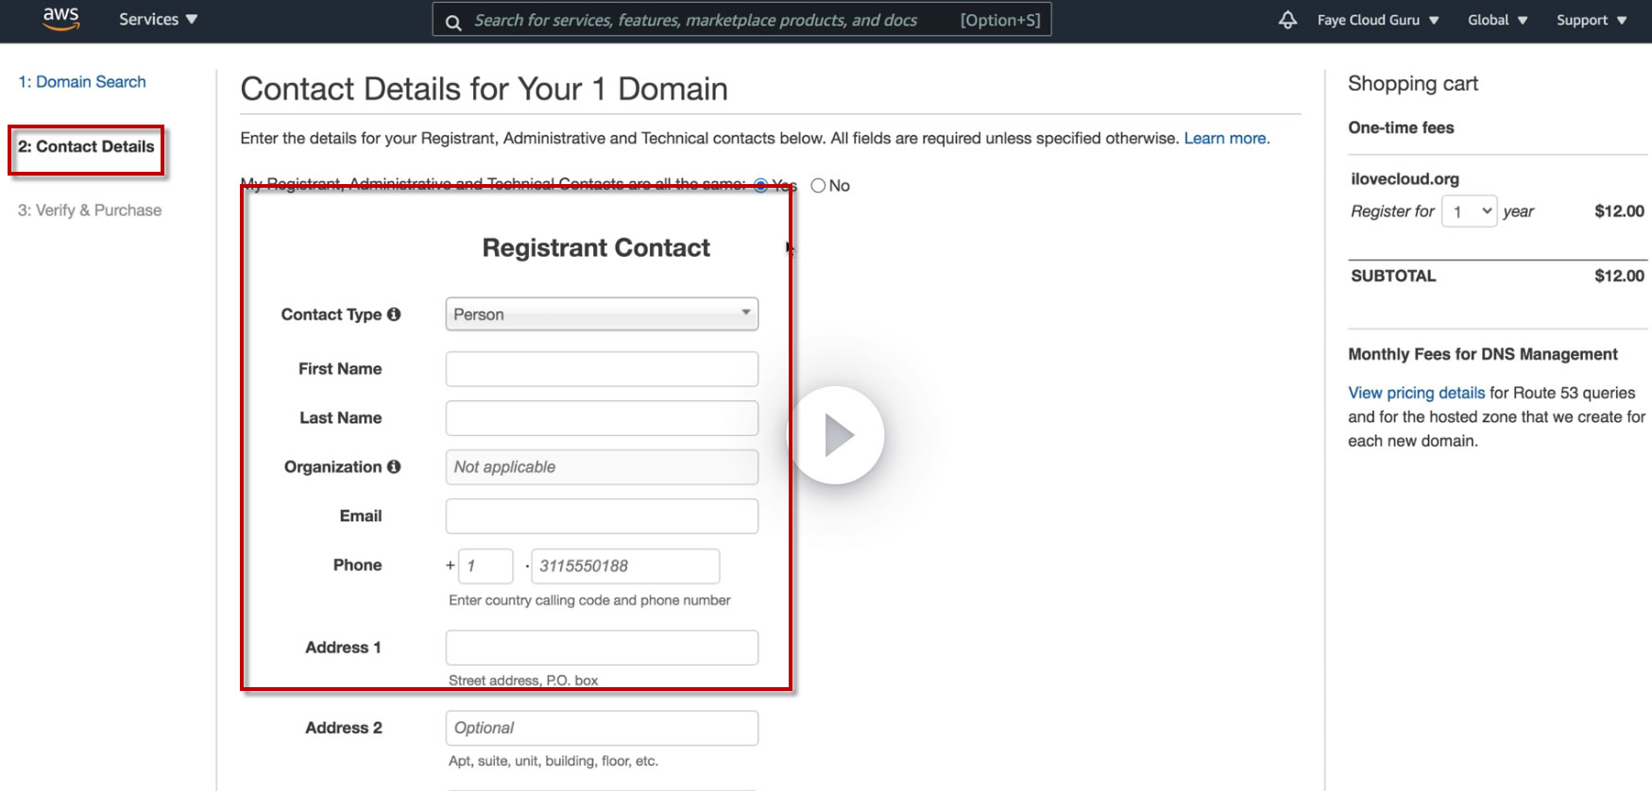Click the AWS logo

pos(61,19)
